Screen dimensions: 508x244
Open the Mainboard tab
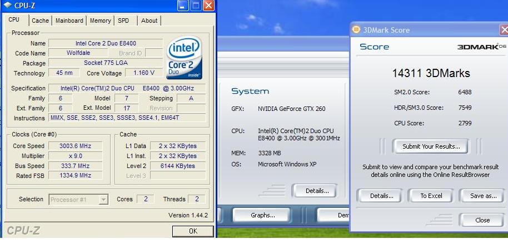69,21
